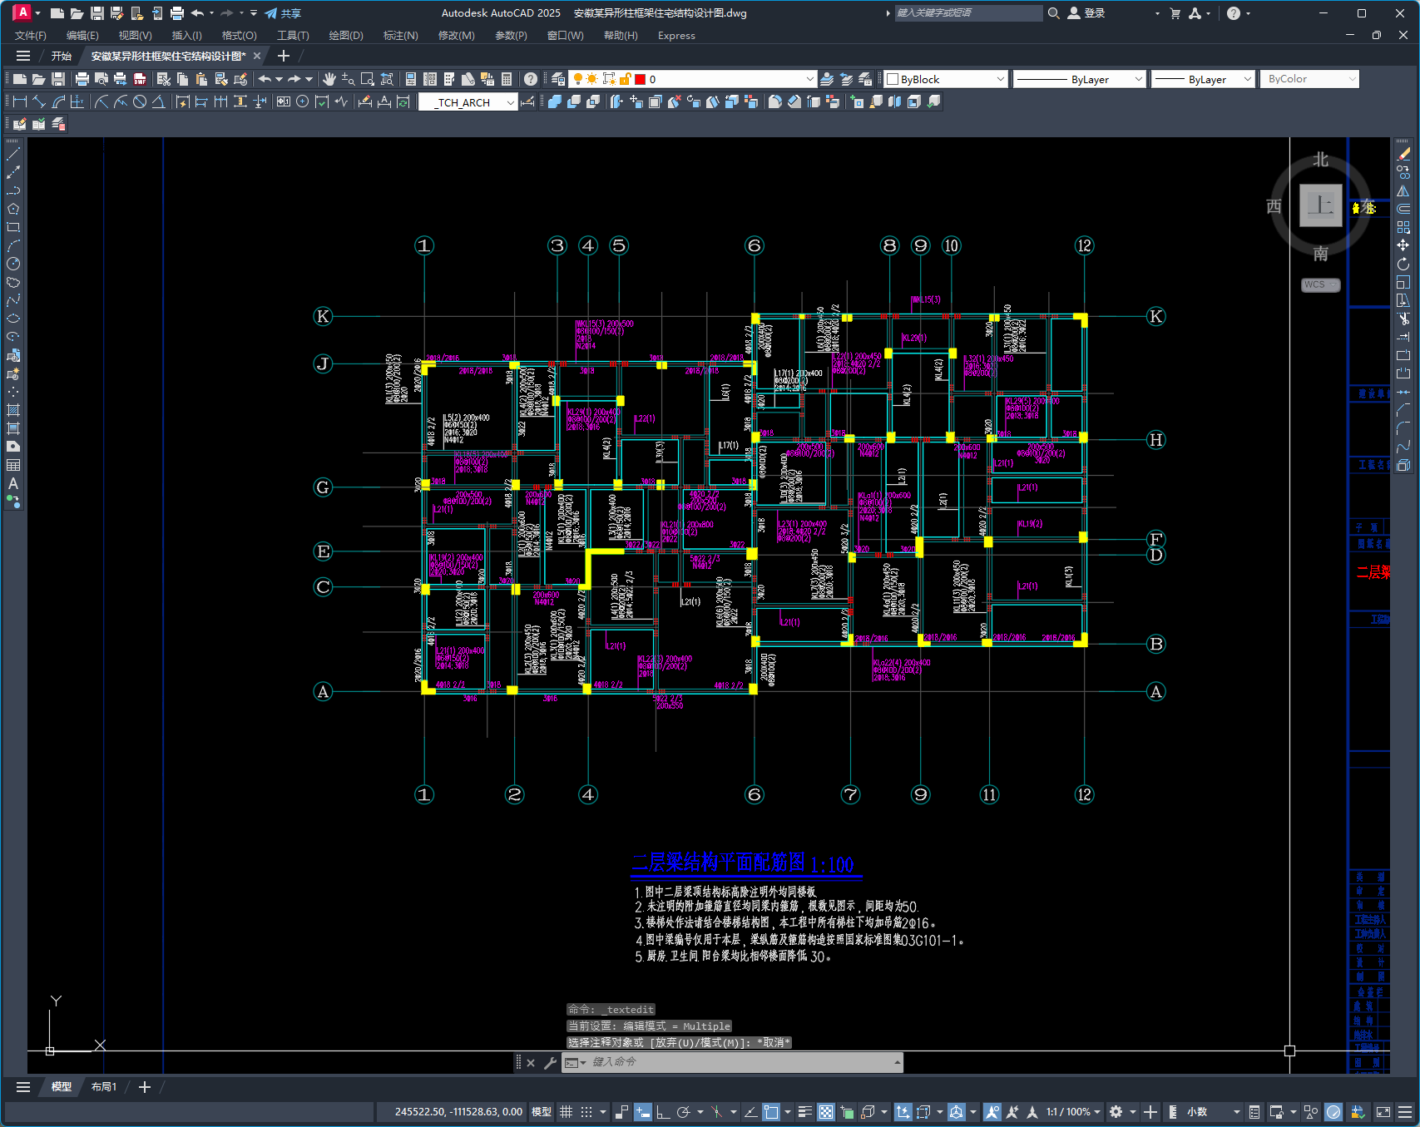The height and width of the screenshot is (1127, 1420).
Task: Toggle transparency display in status bar
Action: click(826, 1112)
